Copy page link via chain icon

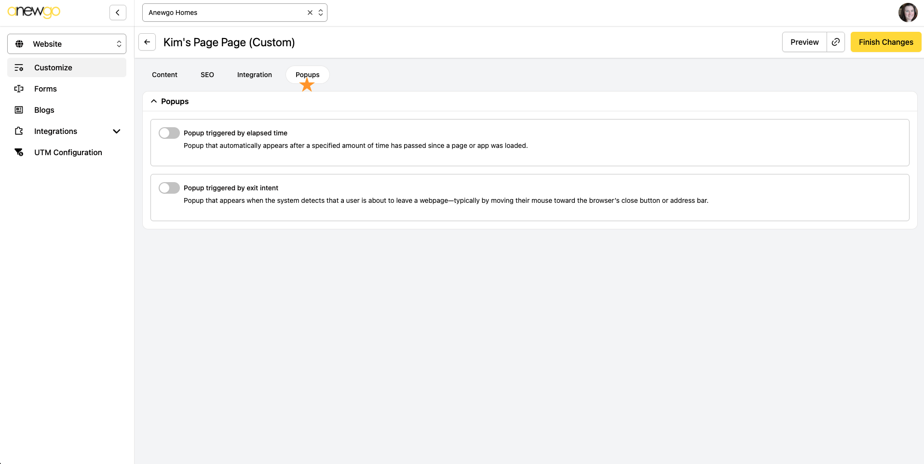(x=836, y=42)
